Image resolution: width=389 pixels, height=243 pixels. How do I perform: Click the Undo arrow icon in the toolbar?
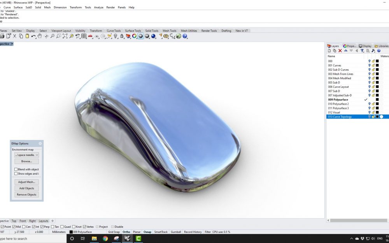click(33, 36)
